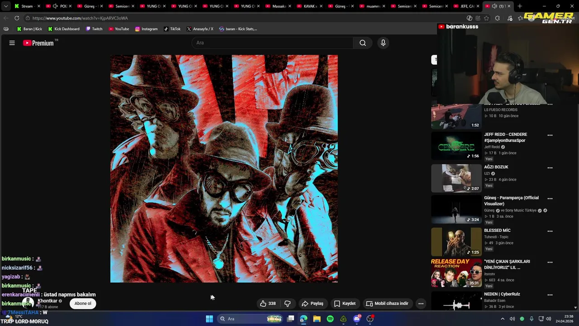Image resolution: width=579 pixels, height=326 pixels.
Task: Open Task View on the taskbar
Action: point(290,319)
